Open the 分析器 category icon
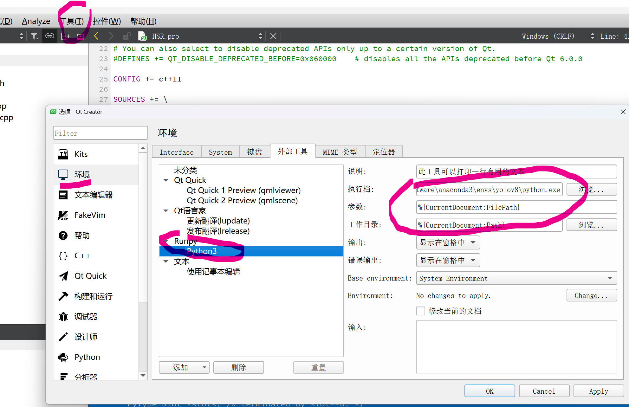Image resolution: width=629 pixels, height=407 pixels. coord(63,376)
